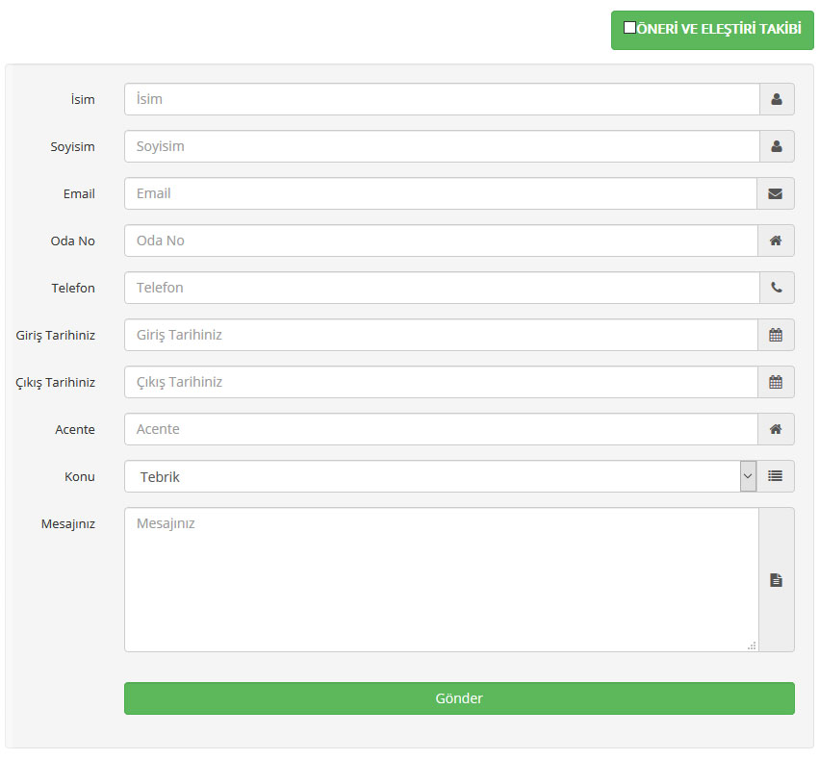Viewport: 819px width, 760px height.
Task: Click the phone icon next to Telefon
Action: point(777,288)
